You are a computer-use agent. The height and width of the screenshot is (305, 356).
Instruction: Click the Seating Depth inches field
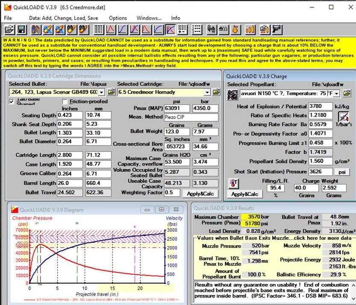point(70,115)
